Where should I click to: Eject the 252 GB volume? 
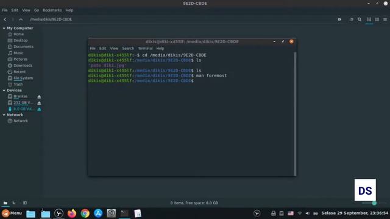click(39, 103)
